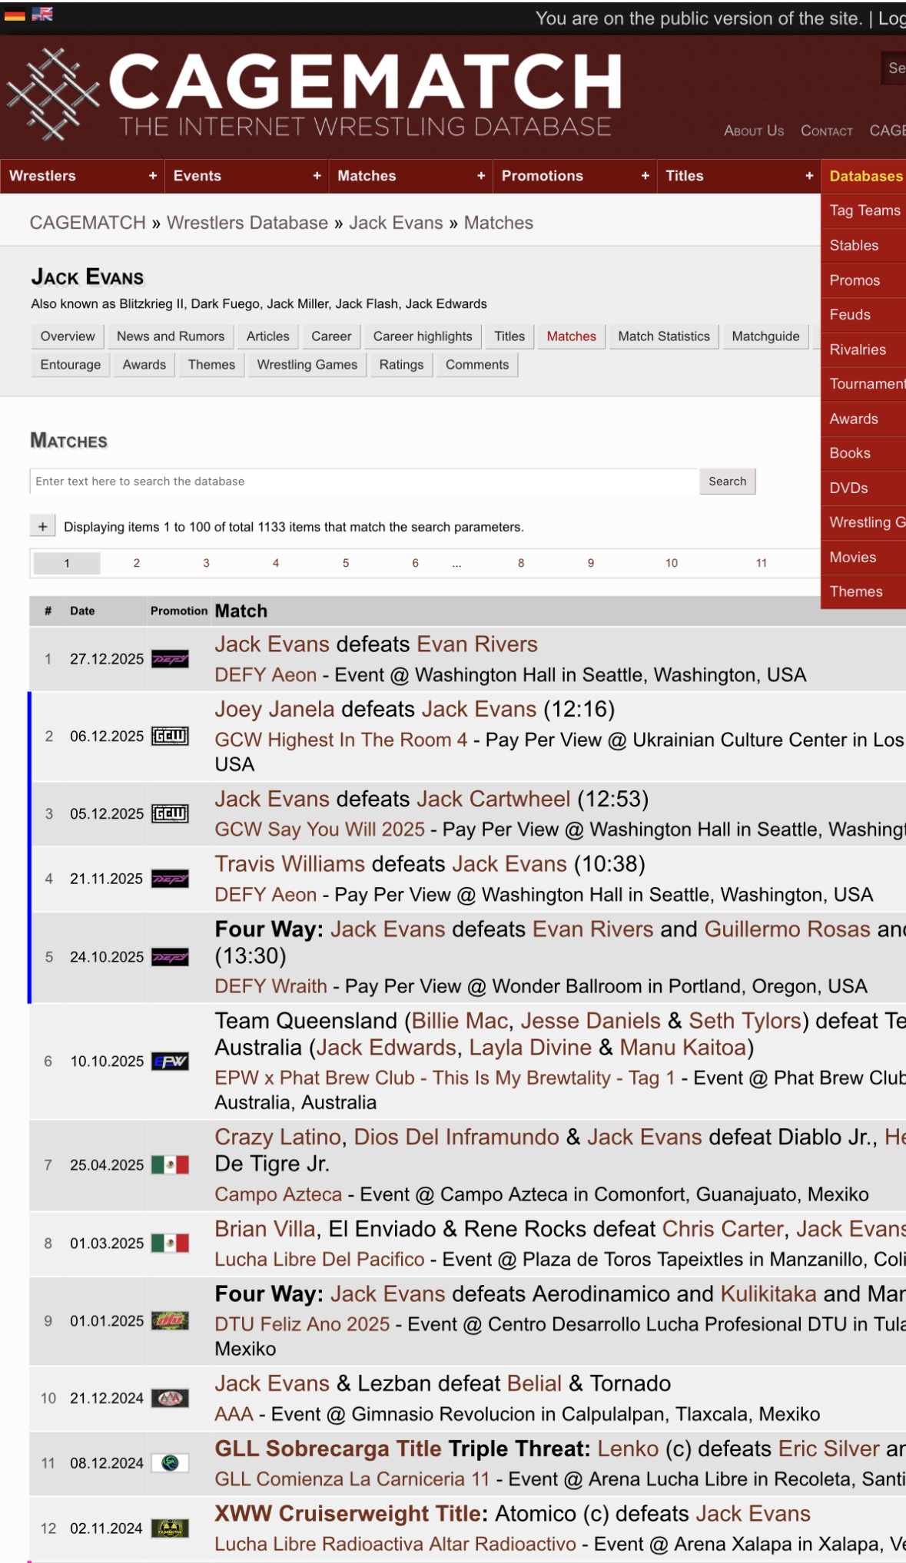
Task: Focus the match database search field
Action: 363,482
